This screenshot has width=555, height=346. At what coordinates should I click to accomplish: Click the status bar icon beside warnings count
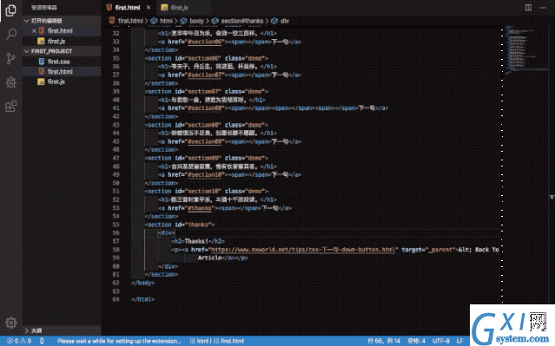click(42, 341)
